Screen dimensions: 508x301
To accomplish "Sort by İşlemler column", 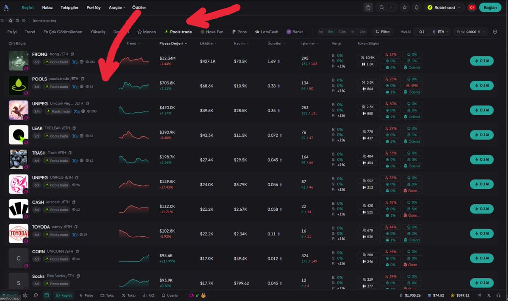I will [310, 43].
